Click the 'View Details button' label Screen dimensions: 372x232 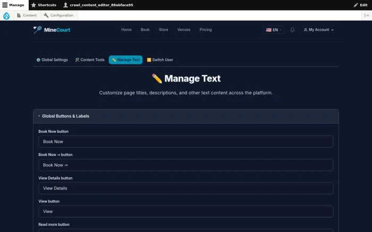tap(55, 178)
